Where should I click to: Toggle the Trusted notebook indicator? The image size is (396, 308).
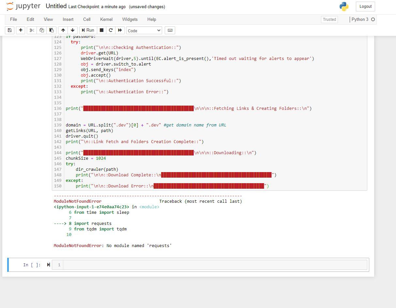click(x=329, y=20)
